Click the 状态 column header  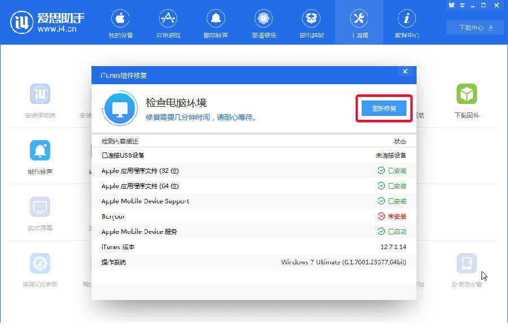coord(400,141)
